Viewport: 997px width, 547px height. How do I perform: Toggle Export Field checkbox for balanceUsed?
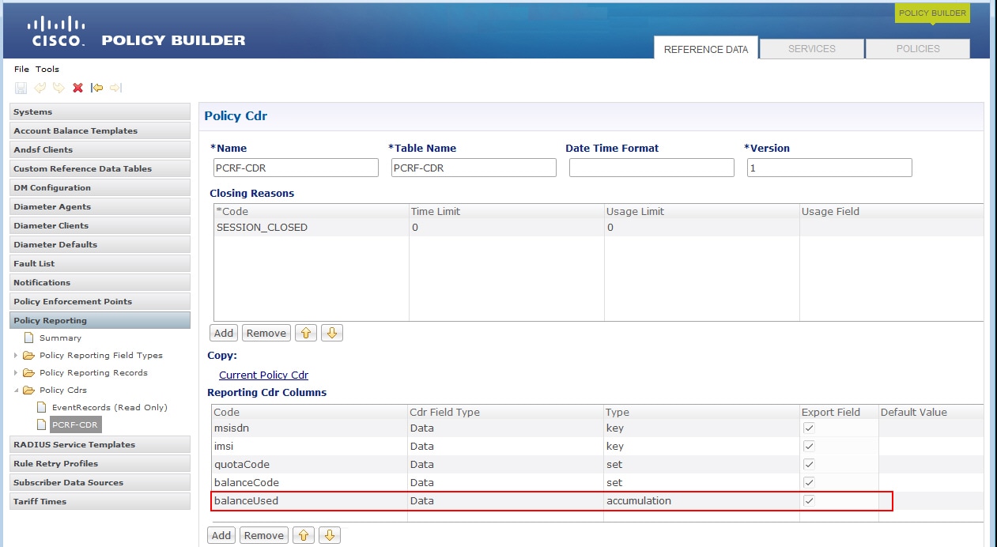point(809,500)
